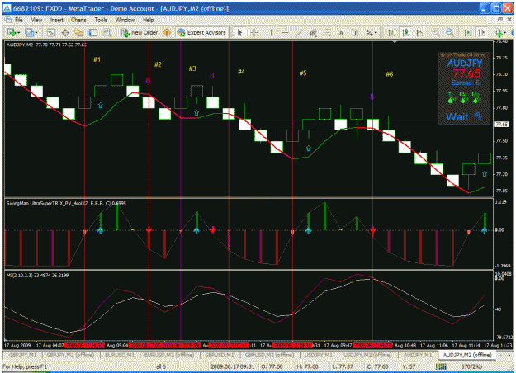
Task: Open the Window menu
Action: 125,20
